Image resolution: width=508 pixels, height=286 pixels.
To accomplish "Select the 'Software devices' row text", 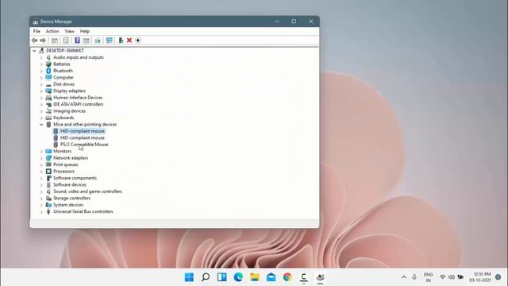I will [70, 185].
